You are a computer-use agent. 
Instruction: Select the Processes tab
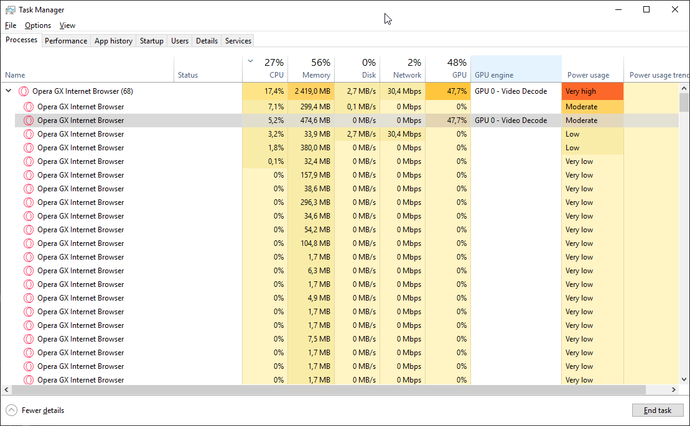[x=21, y=40]
